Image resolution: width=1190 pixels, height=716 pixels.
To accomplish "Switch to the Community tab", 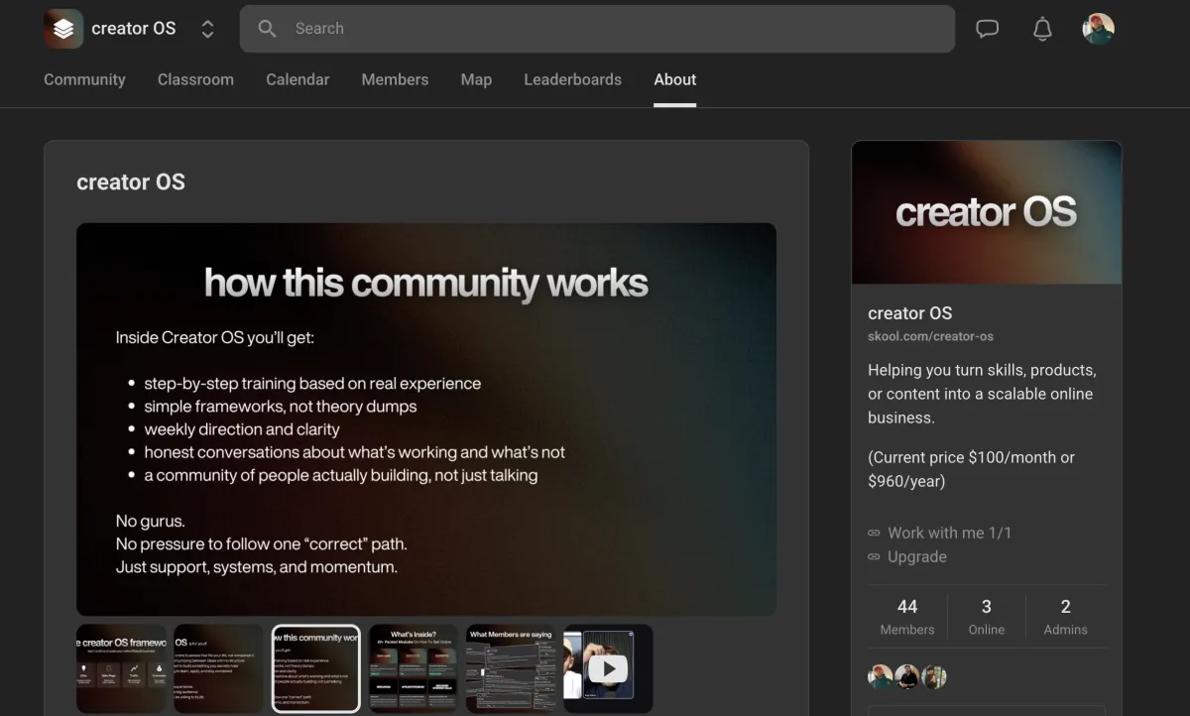I will [84, 79].
